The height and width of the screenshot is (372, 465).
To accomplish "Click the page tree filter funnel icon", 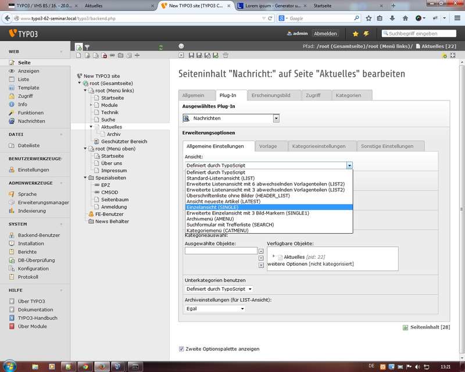I will (87, 47).
